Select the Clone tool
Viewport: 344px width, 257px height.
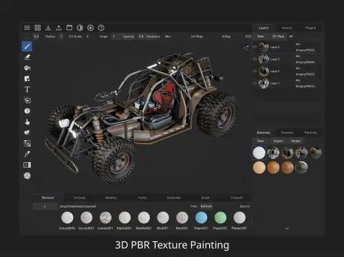(27, 100)
